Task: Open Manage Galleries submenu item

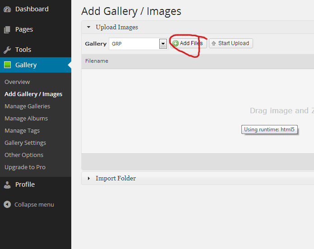Action: click(27, 106)
